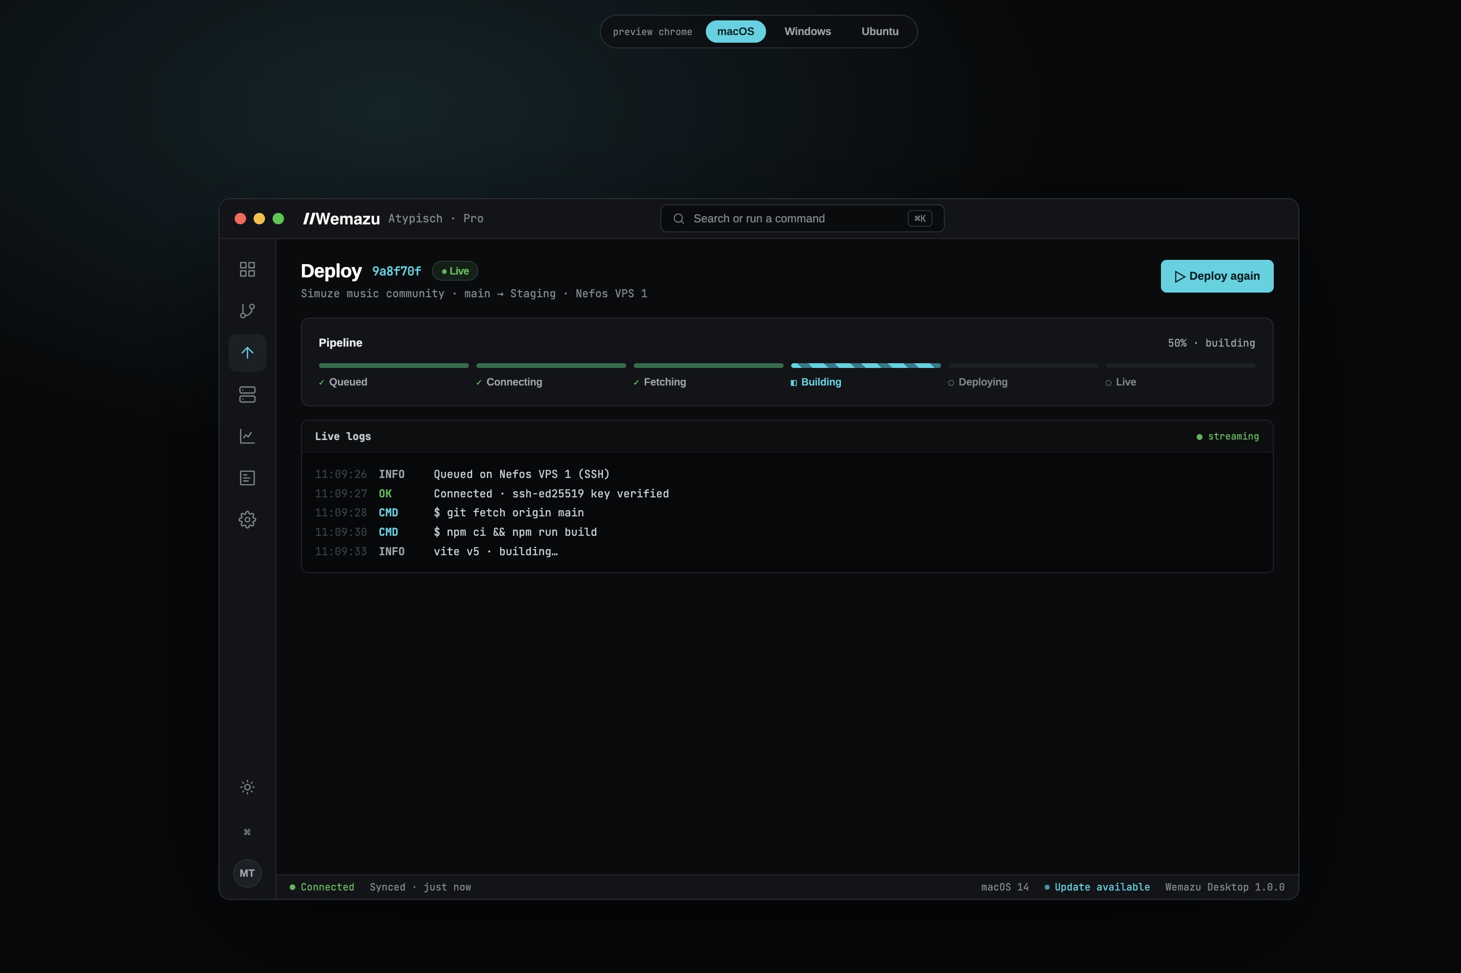Click the striped Building progress bar
Image resolution: width=1461 pixels, height=973 pixels.
[x=866, y=366]
